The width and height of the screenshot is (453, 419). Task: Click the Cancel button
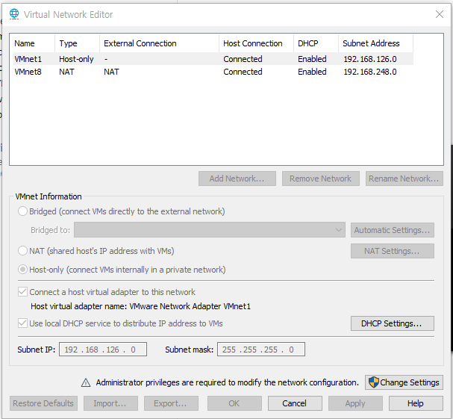295,403
